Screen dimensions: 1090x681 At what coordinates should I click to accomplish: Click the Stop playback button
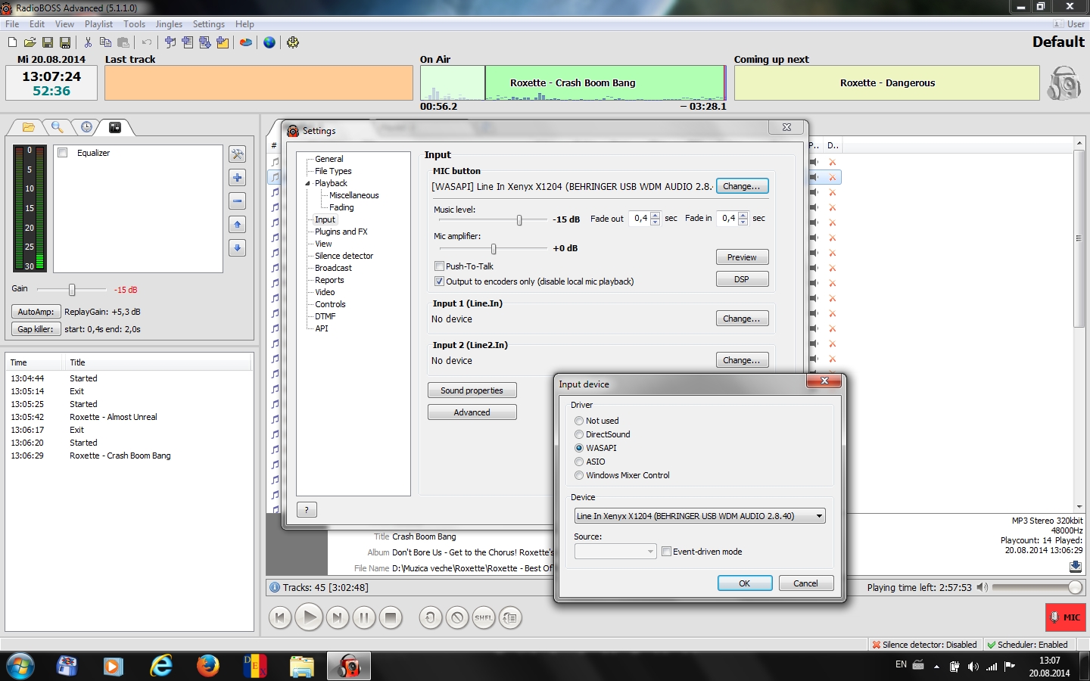point(391,617)
